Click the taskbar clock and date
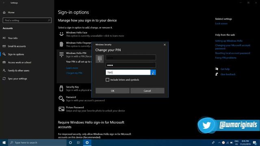The image size is (260, 146). (245, 142)
